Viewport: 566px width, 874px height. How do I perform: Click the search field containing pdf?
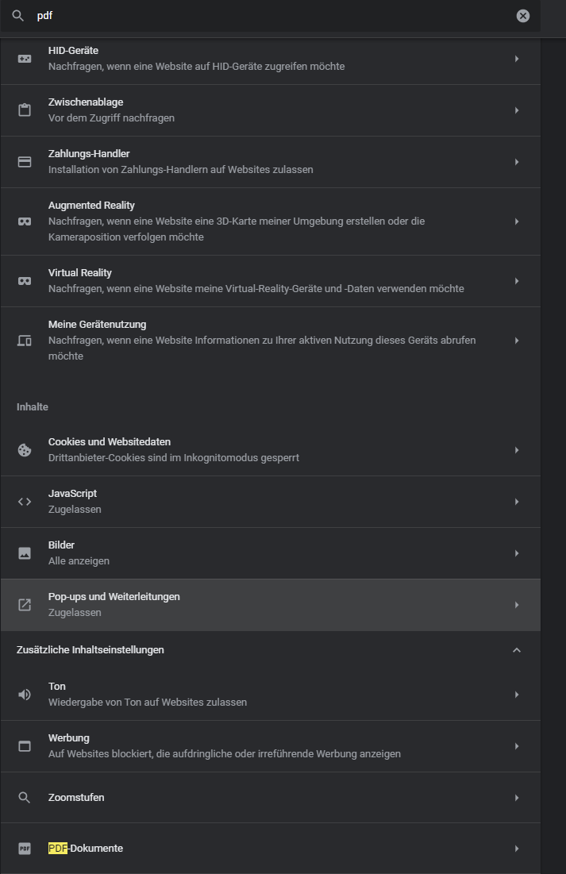(270, 16)
